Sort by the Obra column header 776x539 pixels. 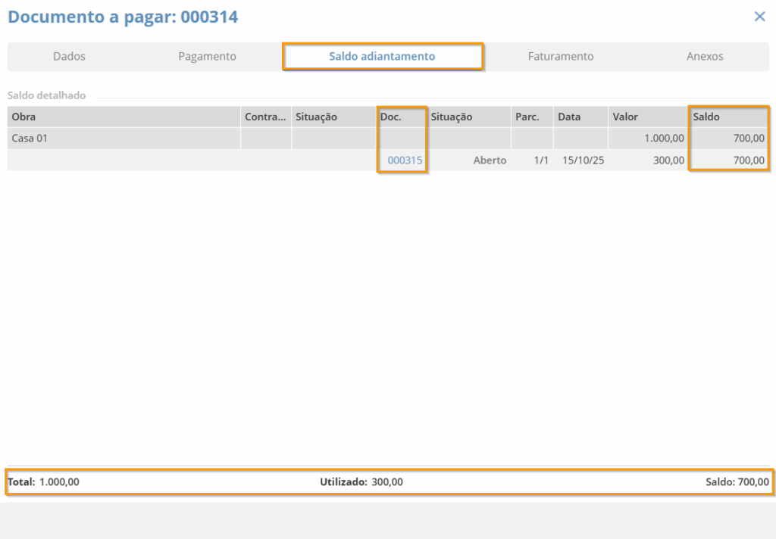(23, 117)
